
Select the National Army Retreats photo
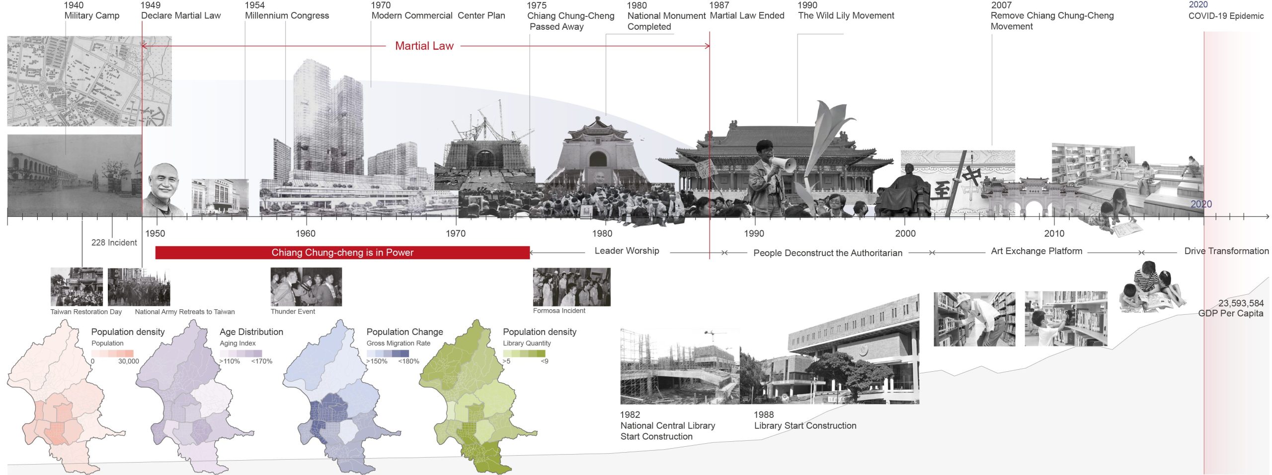coord(139,287)
